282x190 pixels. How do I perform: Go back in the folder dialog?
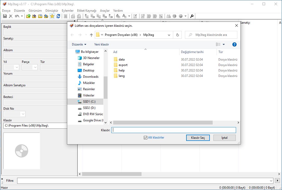point(72,35)
